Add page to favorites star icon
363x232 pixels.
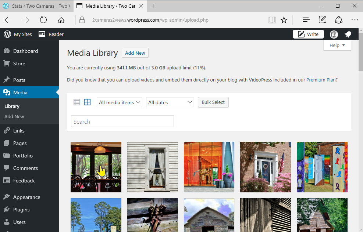point(284,20)
